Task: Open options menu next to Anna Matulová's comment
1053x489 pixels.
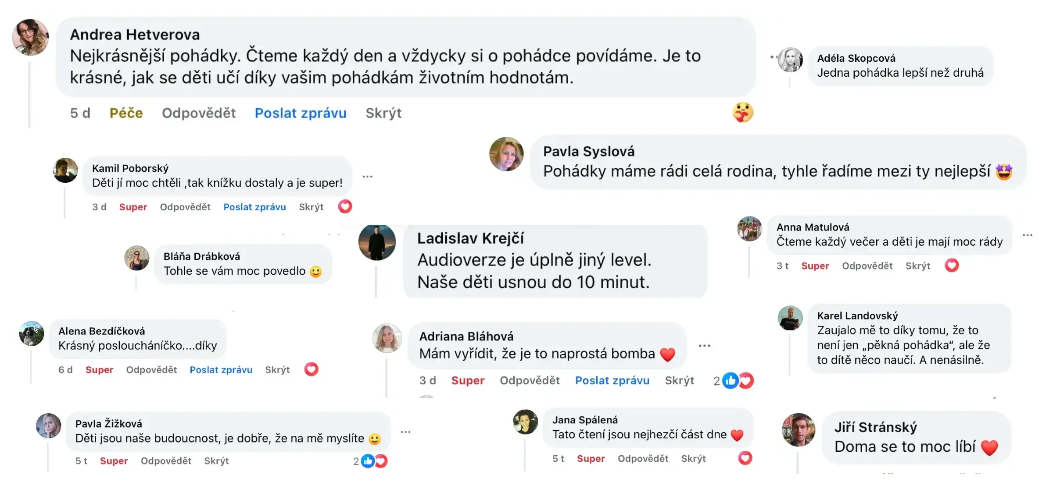Action: pos(1027,235)
